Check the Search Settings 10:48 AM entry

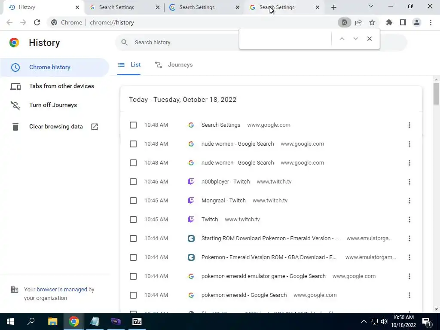133,125
